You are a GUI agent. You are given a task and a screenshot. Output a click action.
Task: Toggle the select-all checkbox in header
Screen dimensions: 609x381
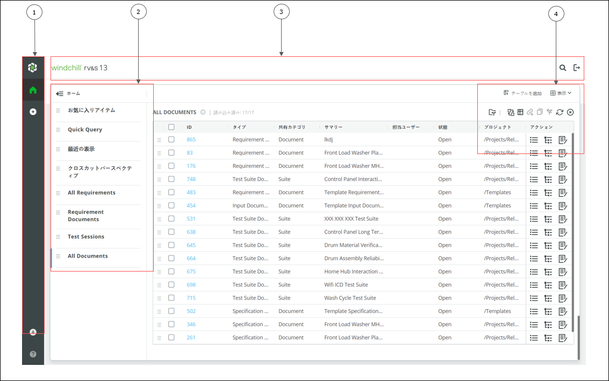coord(171,127)
